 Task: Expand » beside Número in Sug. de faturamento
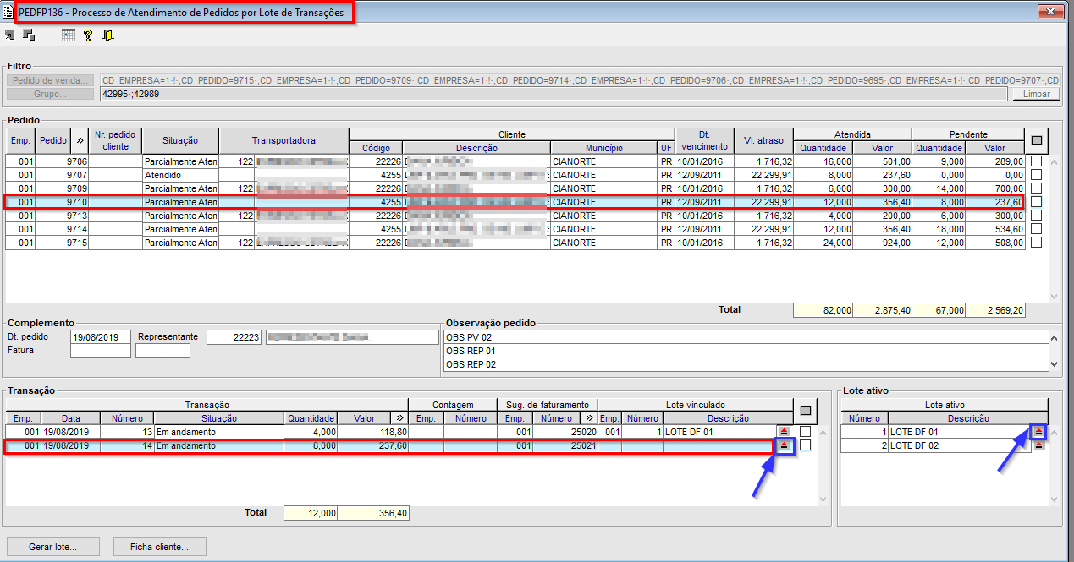point(588,418)
